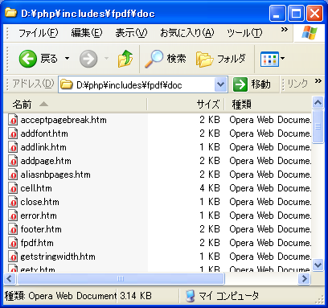328x308 pixels.
Task: Click the vertical scrollbar down arrow
Action: 318,265
